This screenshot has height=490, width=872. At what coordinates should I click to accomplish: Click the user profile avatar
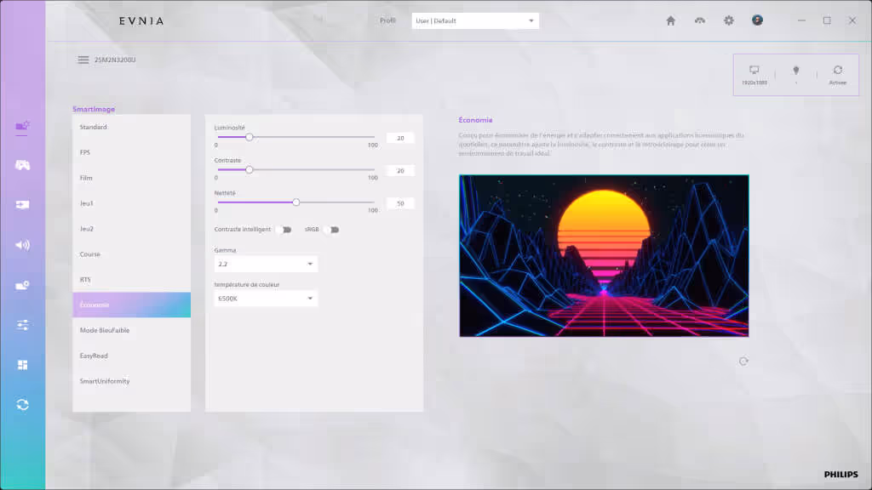coord(757,20)
